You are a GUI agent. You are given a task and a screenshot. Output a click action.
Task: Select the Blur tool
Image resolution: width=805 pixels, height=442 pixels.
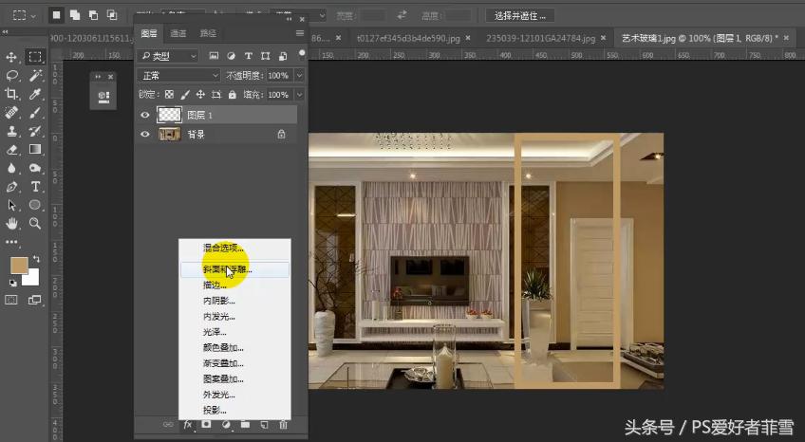click(x=11, y=168)
